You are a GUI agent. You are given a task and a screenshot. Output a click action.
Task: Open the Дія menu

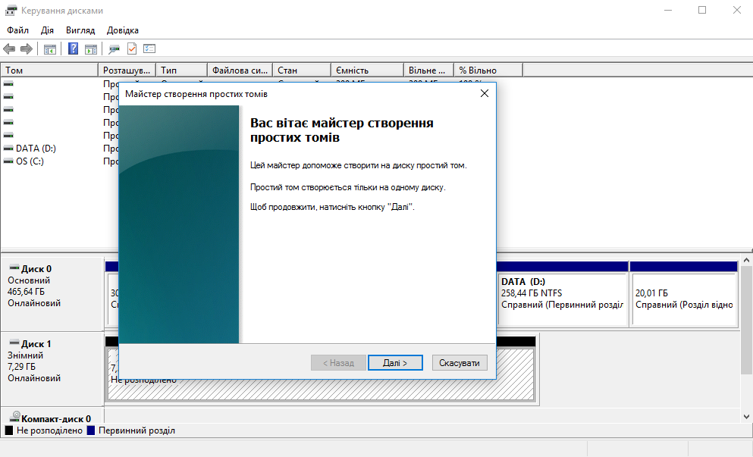click(47, 30)
